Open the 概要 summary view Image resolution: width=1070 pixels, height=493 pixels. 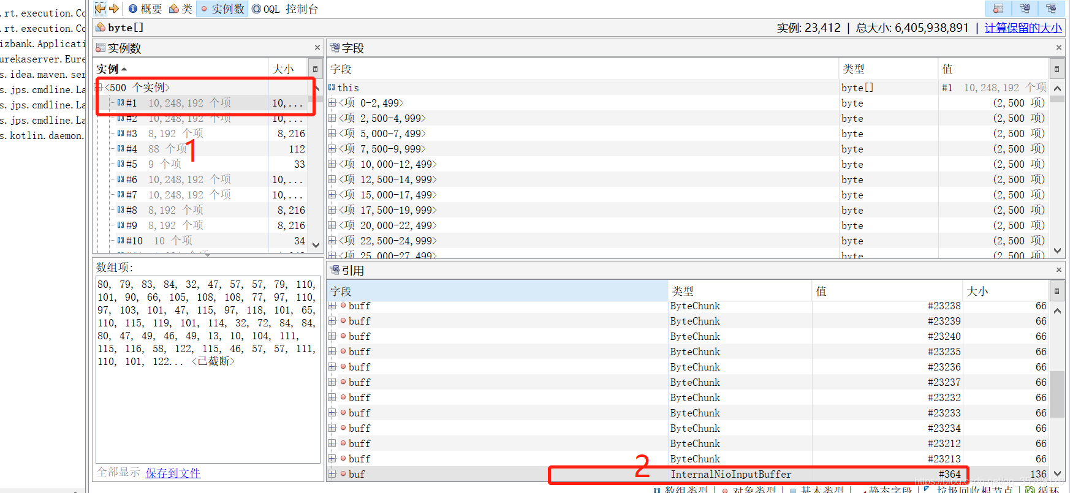coord(145,9)
